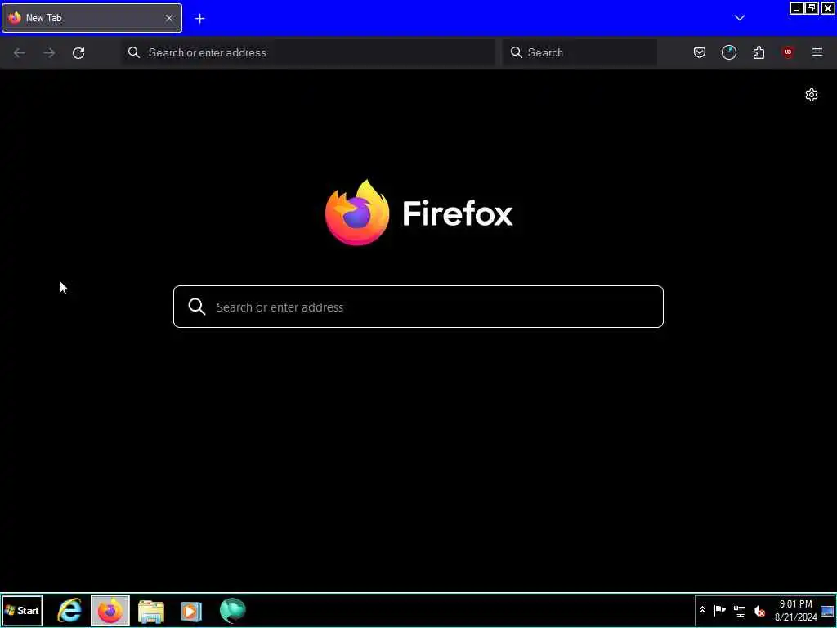Click the Firefox favicon on the New Tab tab
Viewport: 837px width, 628px height.
[15, 18]
